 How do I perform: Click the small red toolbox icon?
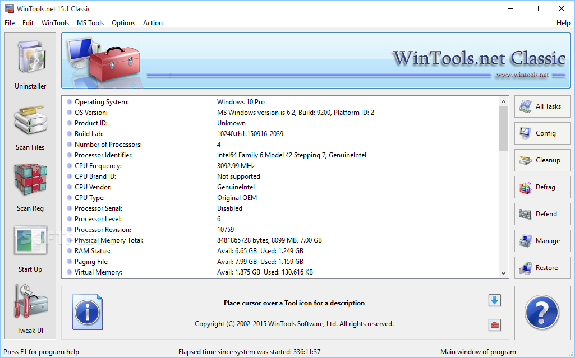coord(495,325)
